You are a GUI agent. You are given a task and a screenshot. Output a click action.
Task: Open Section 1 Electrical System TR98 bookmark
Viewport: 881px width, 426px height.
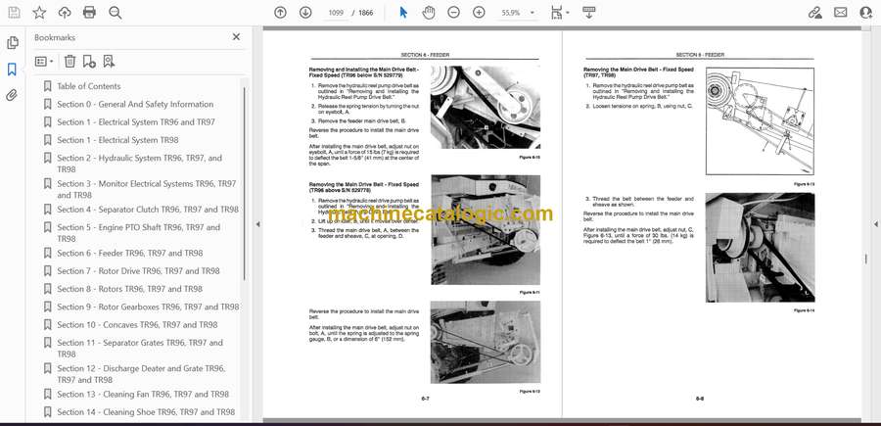pyautogui.click(x=118, y=140)
